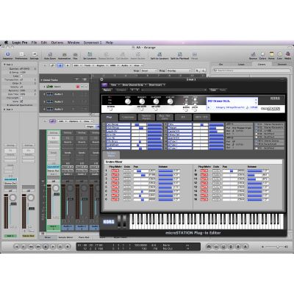Toggle Play/Mute for timbre 5
Image resolution: width=294 pixels, height=294 pixels.
point(115,187)
